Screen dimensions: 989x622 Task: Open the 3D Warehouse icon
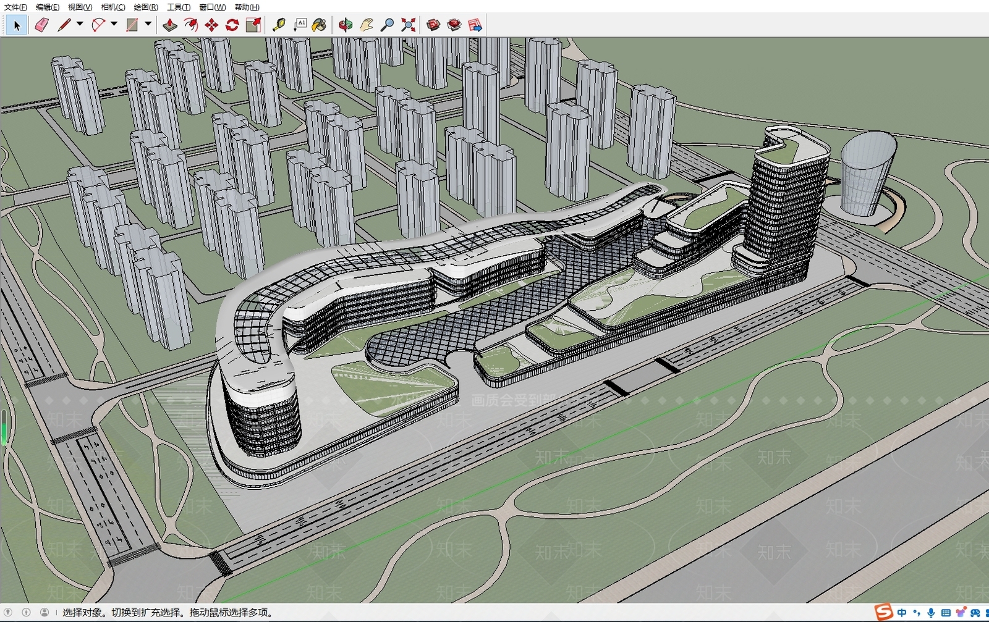click(433, 25)
